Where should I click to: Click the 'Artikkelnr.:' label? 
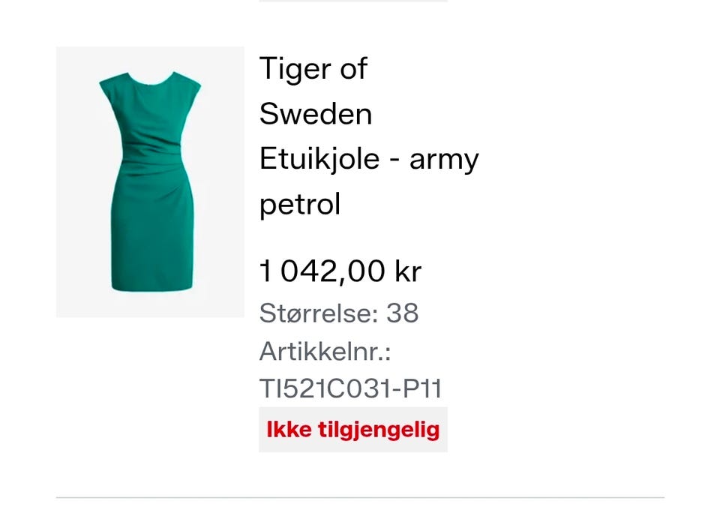325,351
